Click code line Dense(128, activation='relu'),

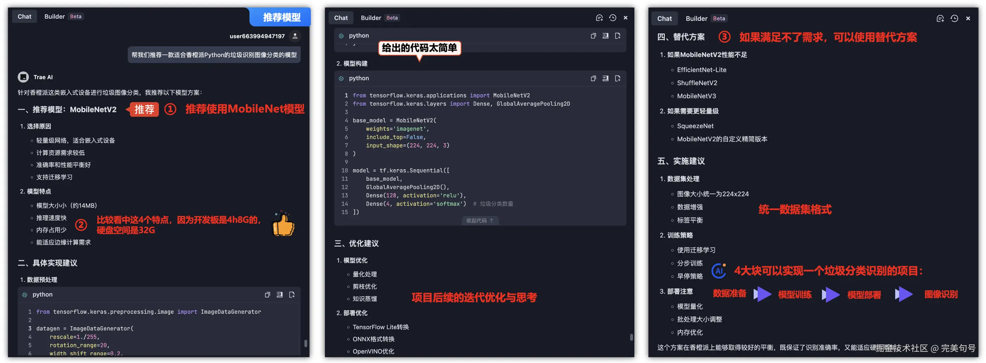point(416,195)
